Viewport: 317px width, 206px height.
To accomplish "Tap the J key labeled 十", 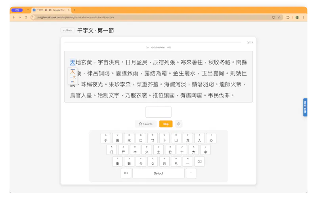I will pos(182,150).
